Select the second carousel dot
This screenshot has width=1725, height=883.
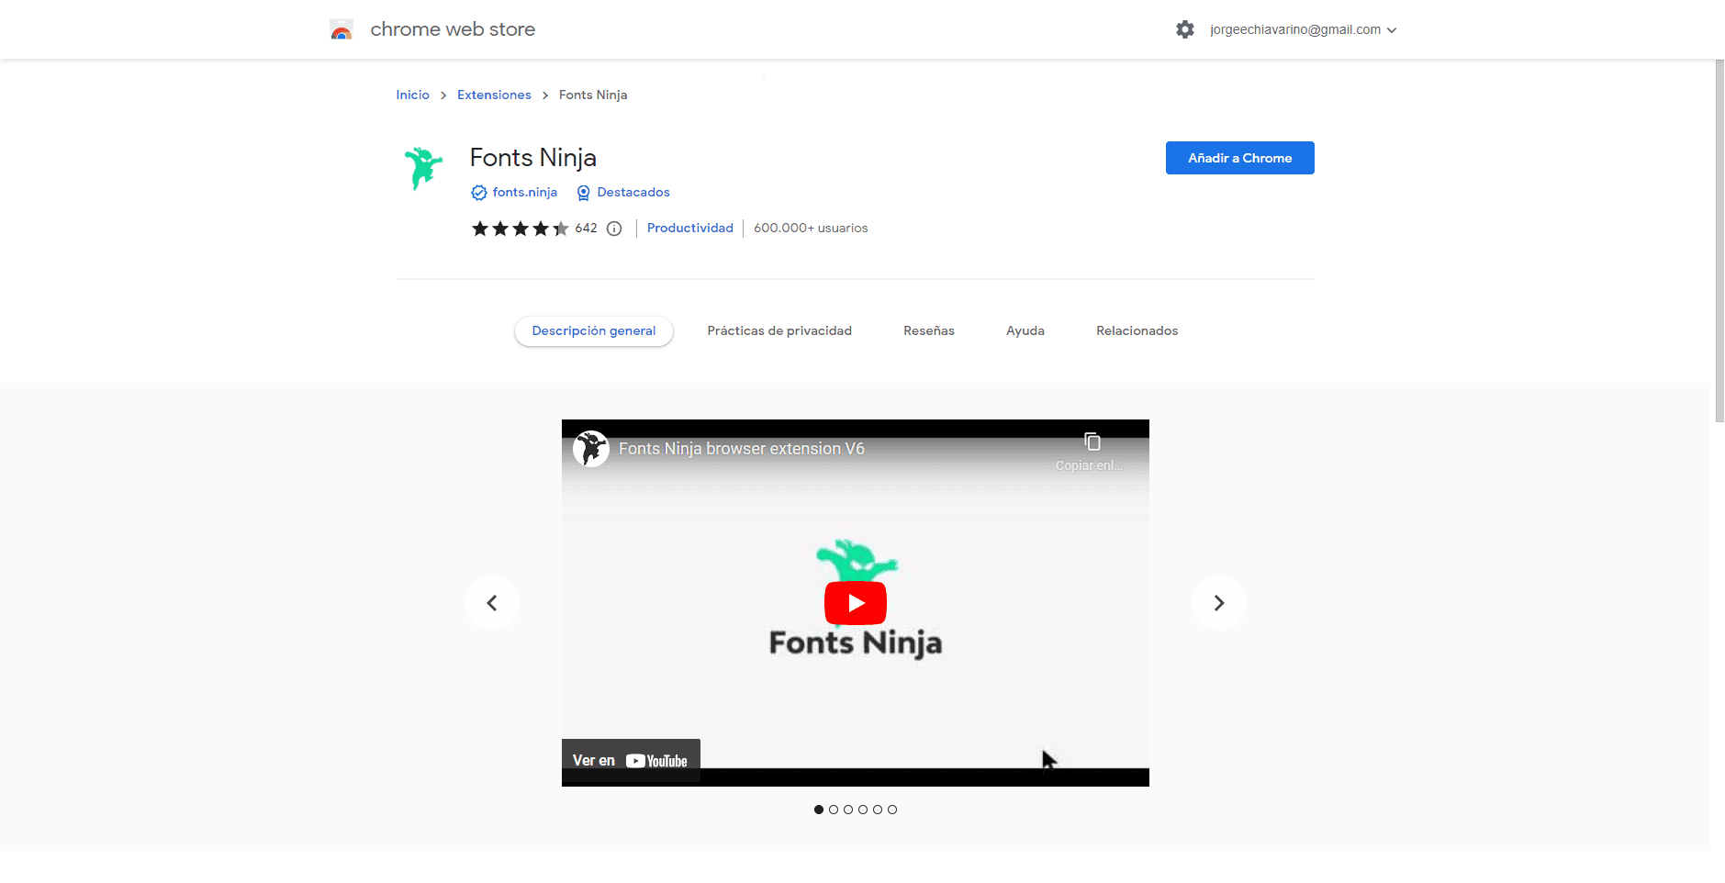[834, 810]
